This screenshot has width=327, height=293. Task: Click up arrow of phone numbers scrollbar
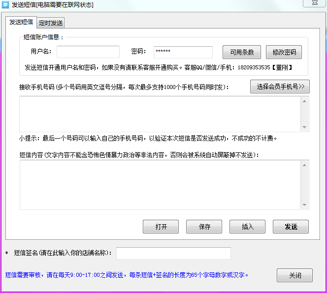[x=304, y=101]
